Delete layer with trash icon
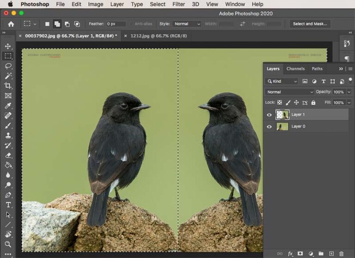 click(x=342, y=254)
